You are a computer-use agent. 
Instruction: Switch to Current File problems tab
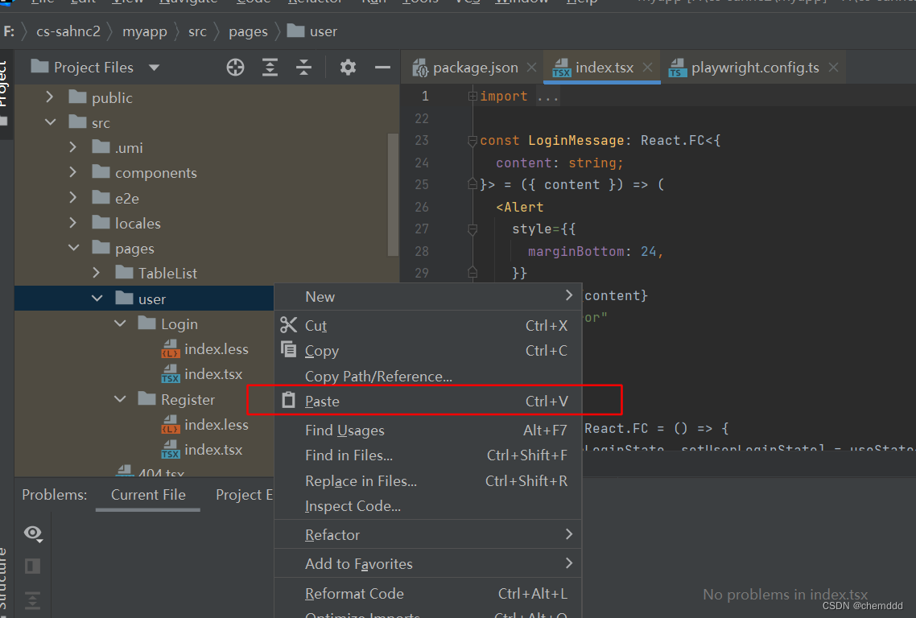(148, 495)
